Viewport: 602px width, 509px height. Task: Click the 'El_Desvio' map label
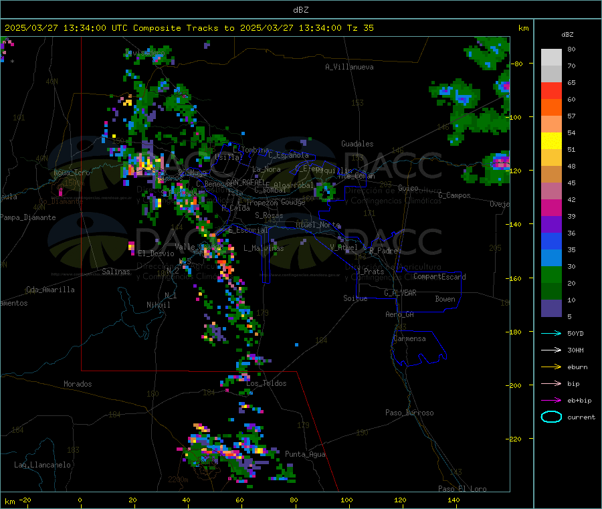click(156, 253)
